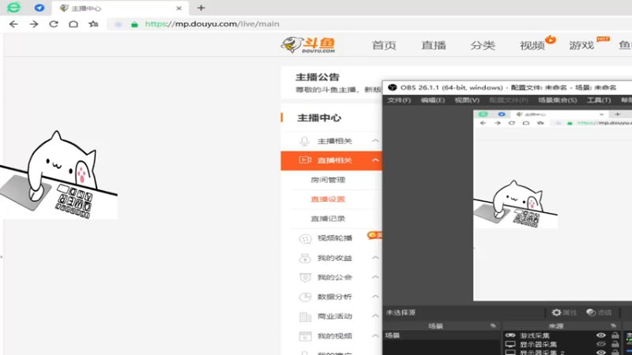632x355 pixels.
Task: Select the 主播中心 browser tab
Action: (x=120, y=8)
